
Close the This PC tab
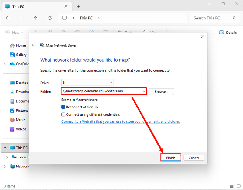coord(66,6)
